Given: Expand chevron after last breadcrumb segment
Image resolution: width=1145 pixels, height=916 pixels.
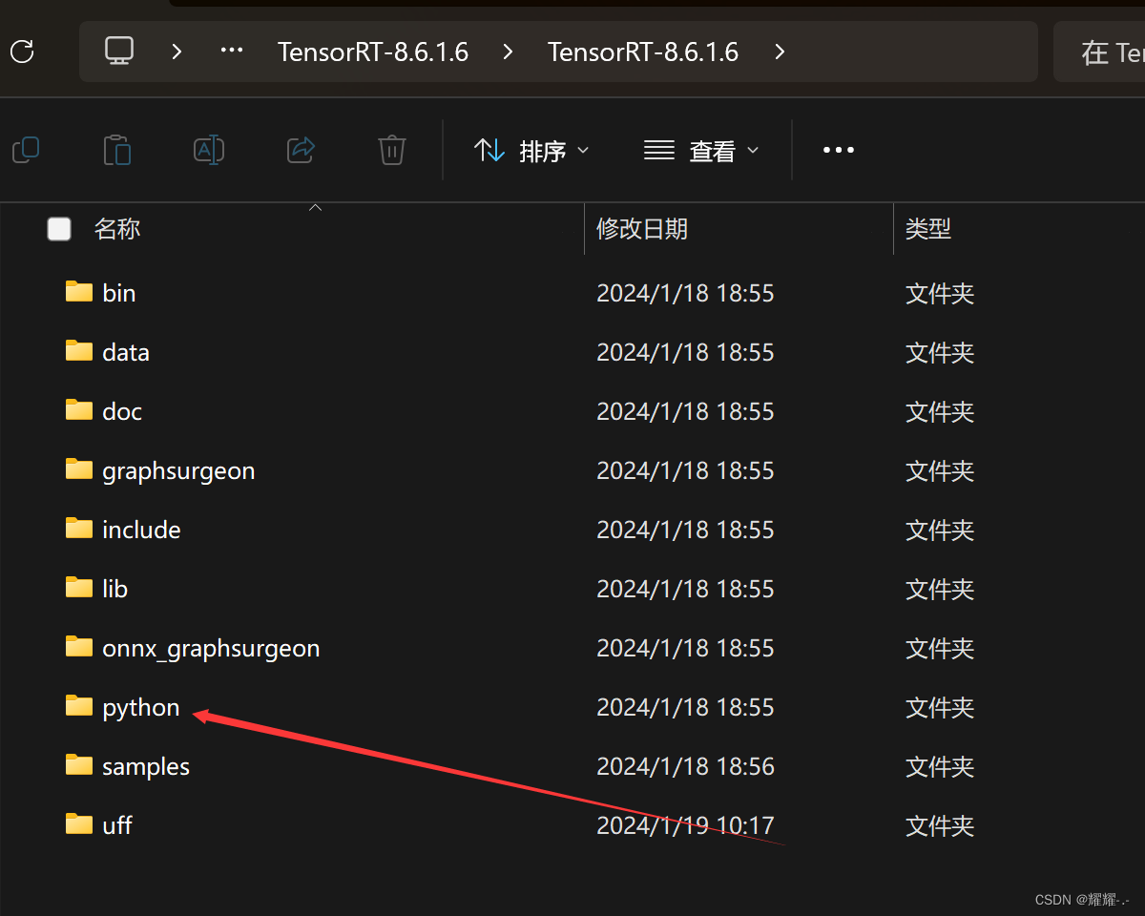Looking at the screenshot, I should [780, 52].
